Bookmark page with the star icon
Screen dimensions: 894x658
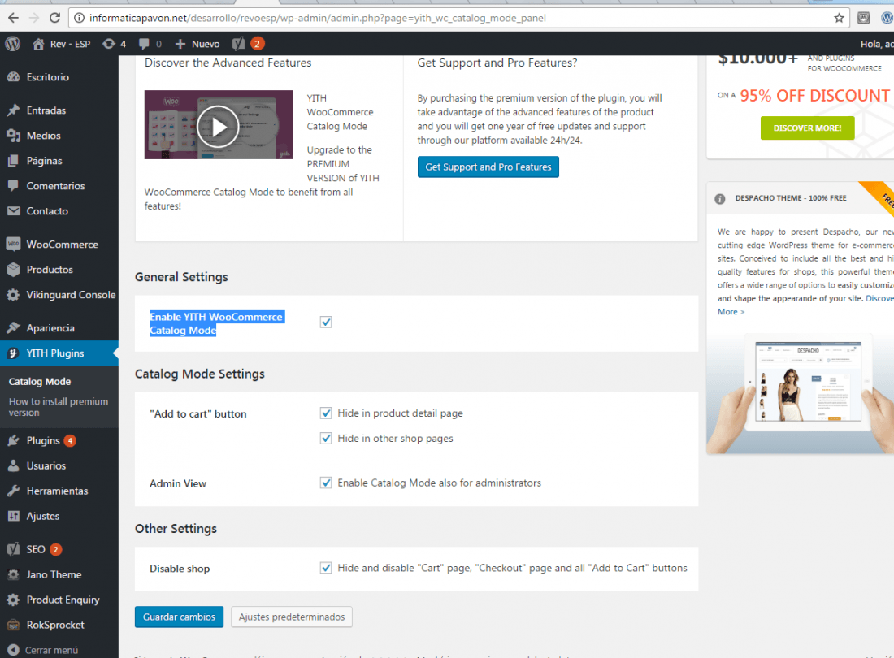(x=839, y=18)
